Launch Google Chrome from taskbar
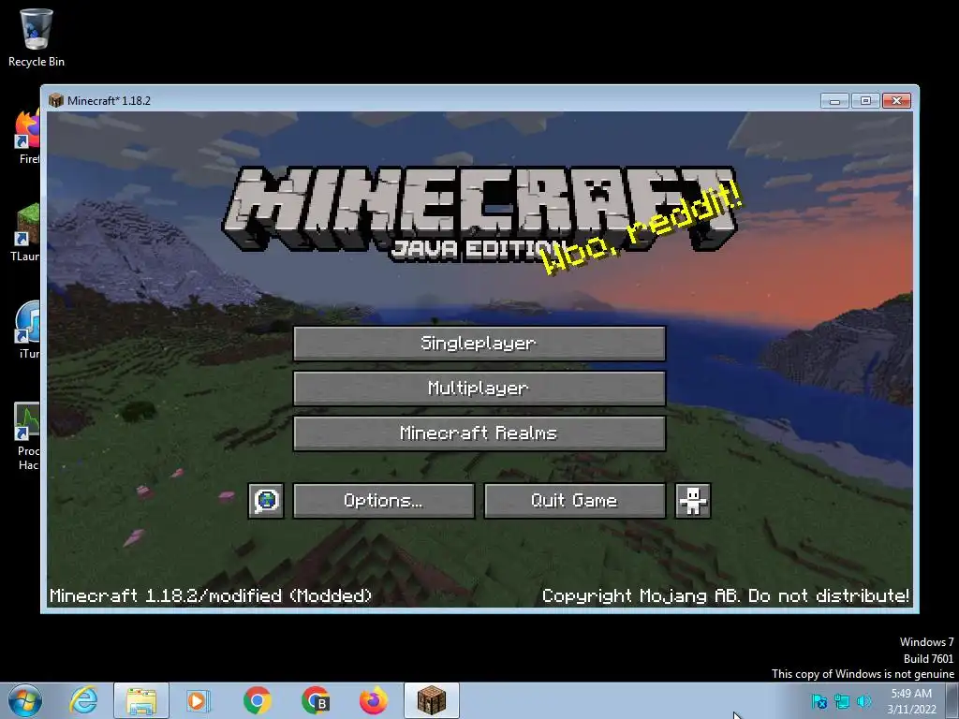The width and height of the screenshot is (959, 719). pos(257,700)
